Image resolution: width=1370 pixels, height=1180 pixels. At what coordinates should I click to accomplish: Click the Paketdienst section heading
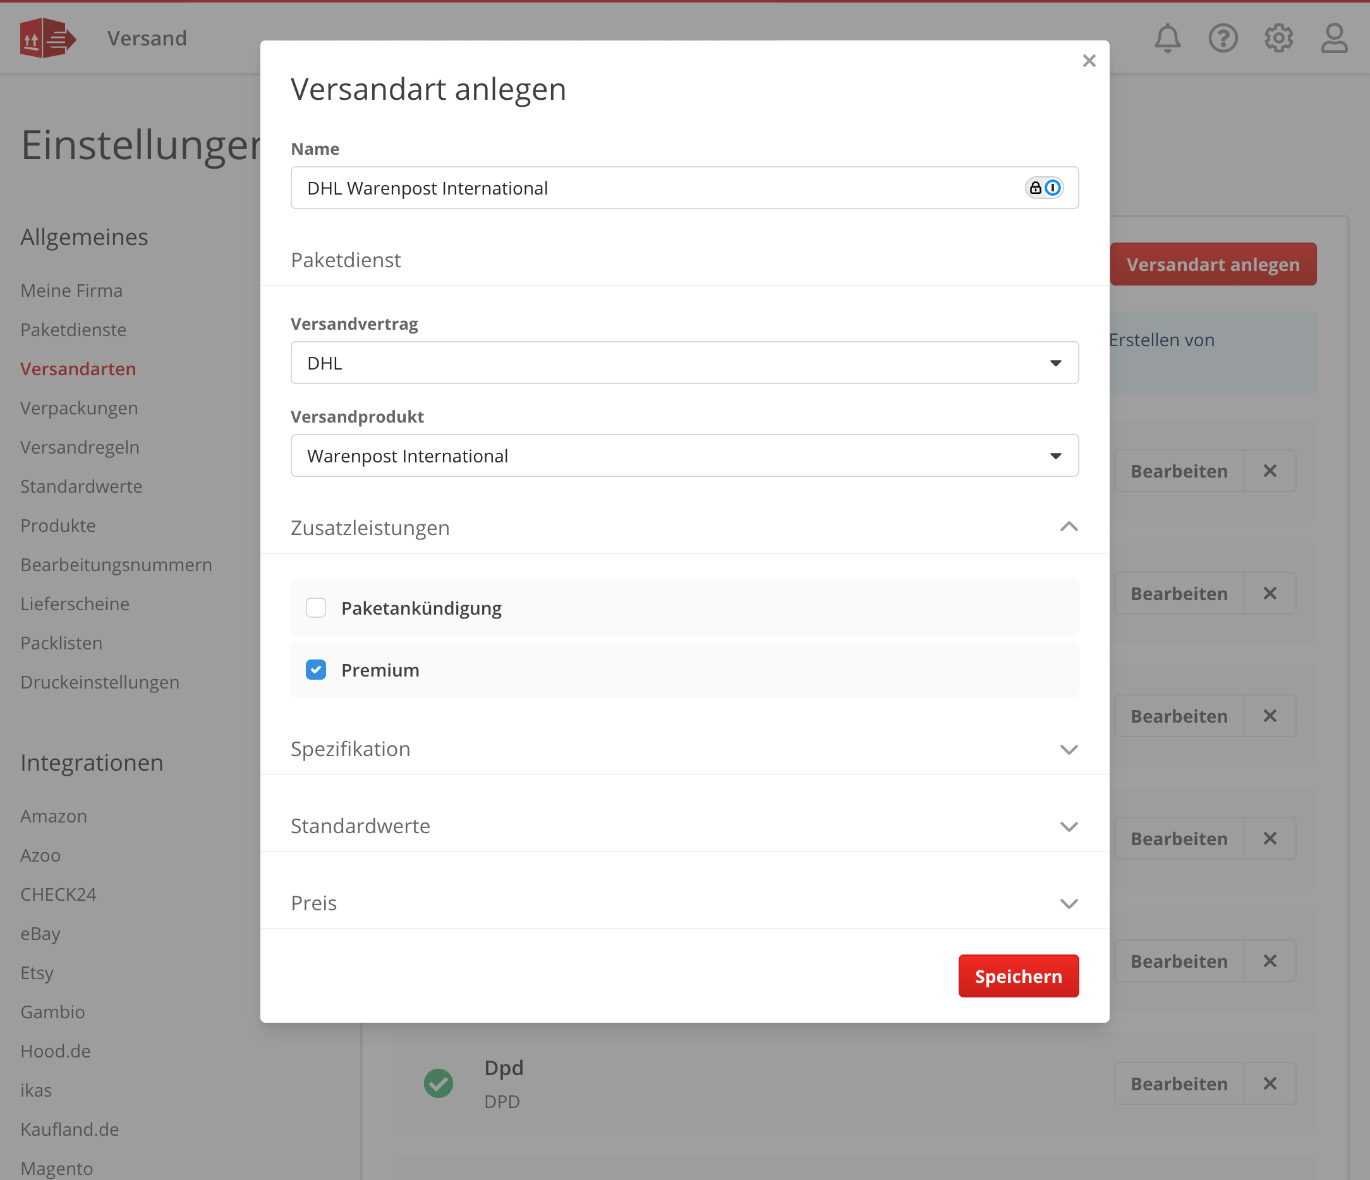346,260
